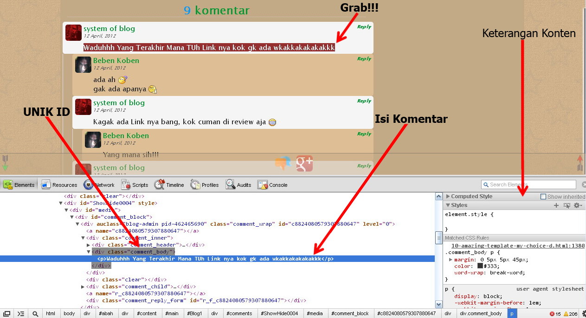Click Beben Koben's avatar on 'ada ah' comment
Image resolution: width=586 pixels, height=318 pixels.
coord(83,64)
